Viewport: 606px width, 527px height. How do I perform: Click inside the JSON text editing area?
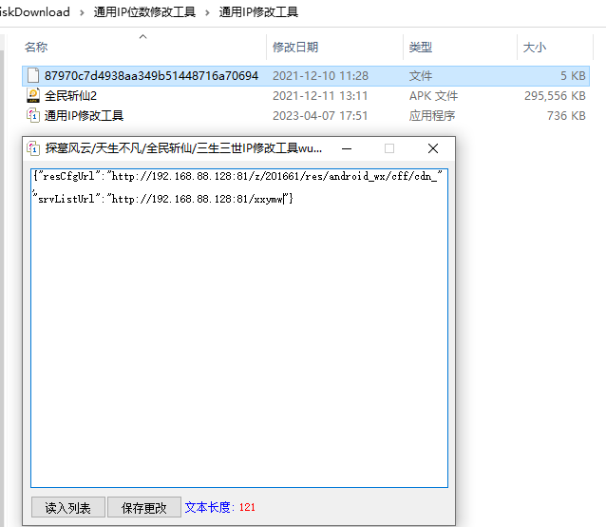pyautogui.click(x=239, y=328)
